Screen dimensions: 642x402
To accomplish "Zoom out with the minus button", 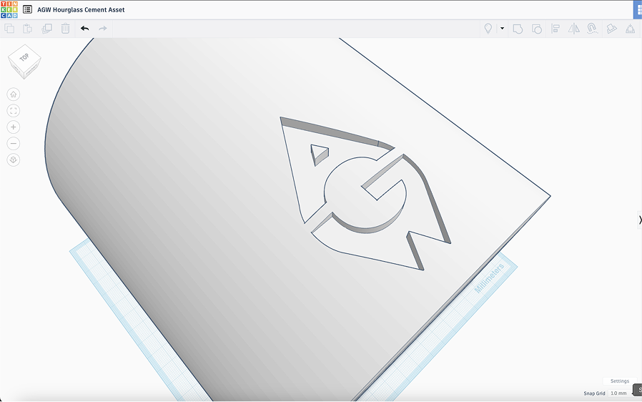I will point(14,144).
